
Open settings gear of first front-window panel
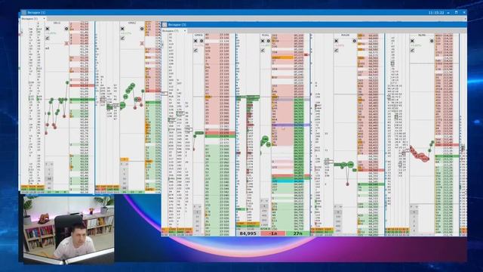202,41
